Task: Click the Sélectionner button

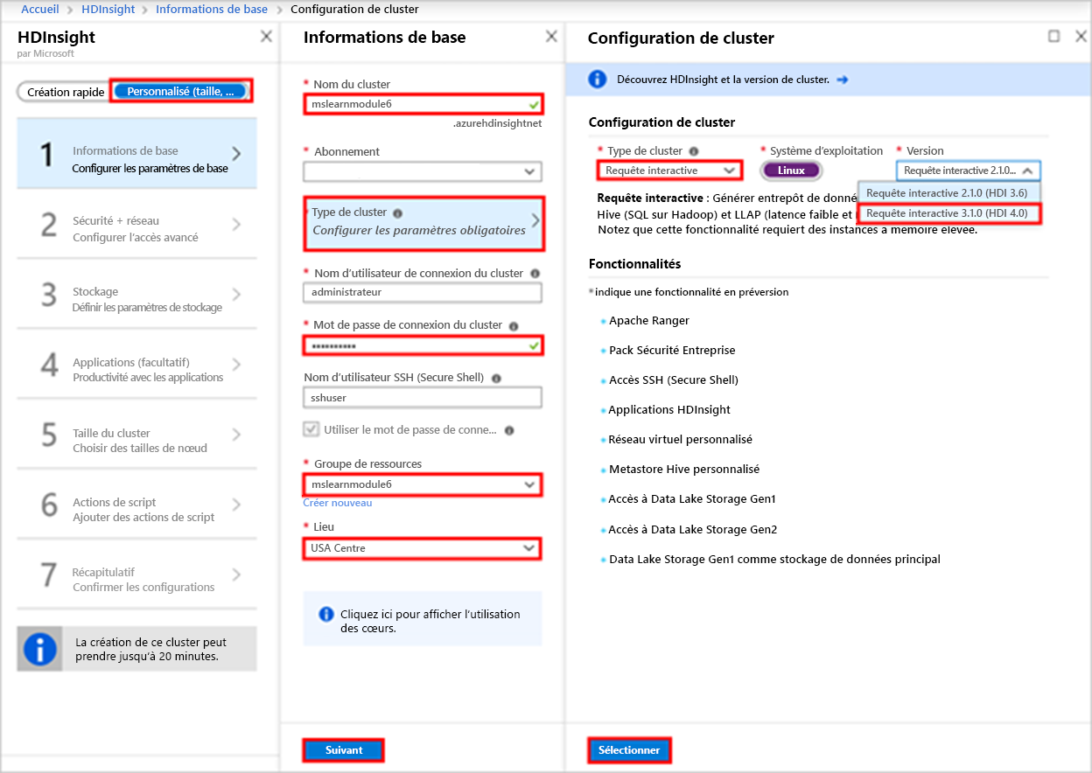Action: coord(629,749)
